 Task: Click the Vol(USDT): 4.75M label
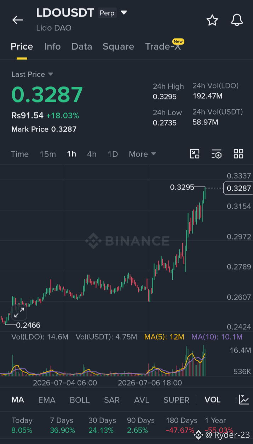click(x=106, y=337)
